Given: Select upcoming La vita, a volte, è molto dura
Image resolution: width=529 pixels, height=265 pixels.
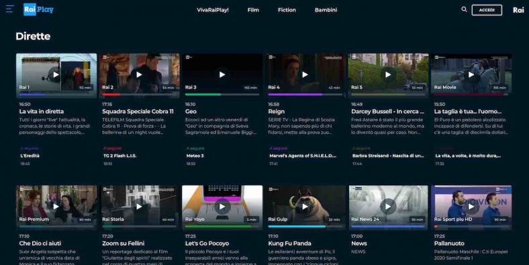Looking at the screenshot, I should pos(468,156).
